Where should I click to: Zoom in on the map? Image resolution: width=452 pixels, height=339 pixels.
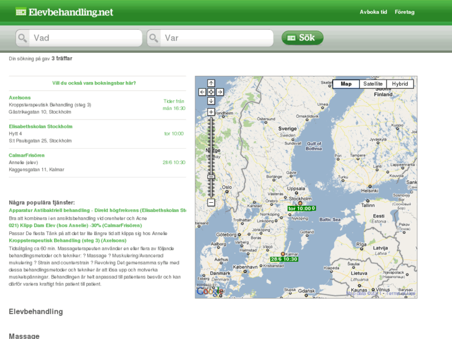(x=211, y=112)
